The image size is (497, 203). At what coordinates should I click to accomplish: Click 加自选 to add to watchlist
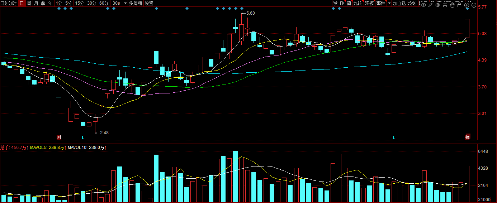[399, 3]
